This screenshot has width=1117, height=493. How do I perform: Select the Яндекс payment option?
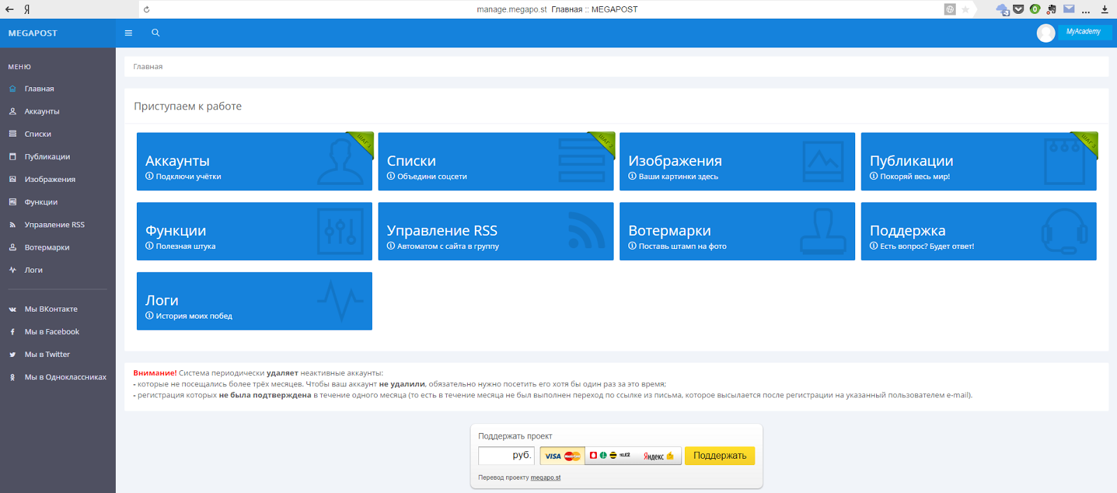[658, 456]
